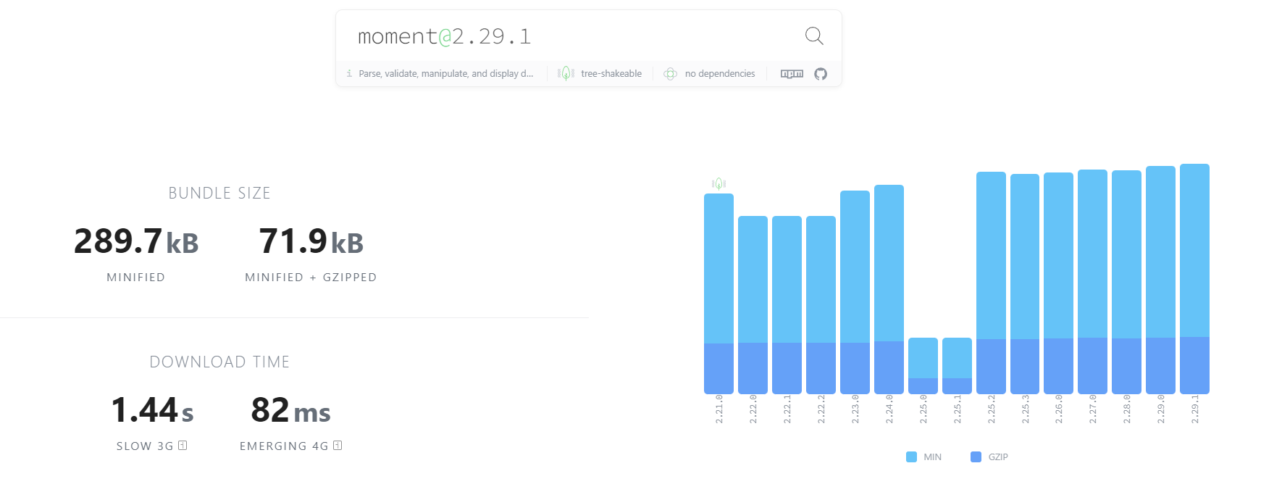Click the 2.25.0 axis label
This screenshot has width=1261, height=500.
click(x=923, y=409)
